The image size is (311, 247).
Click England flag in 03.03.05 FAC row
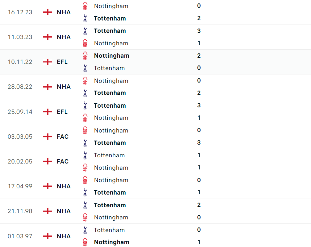[48, 137]
